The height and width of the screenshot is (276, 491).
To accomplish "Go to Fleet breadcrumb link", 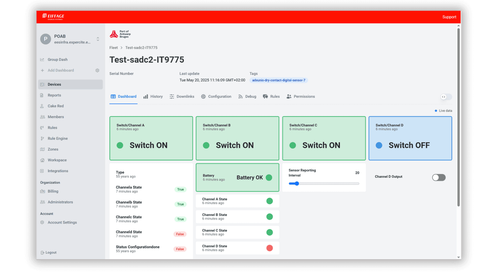I will pyautogui.click(x=113, y=47).
